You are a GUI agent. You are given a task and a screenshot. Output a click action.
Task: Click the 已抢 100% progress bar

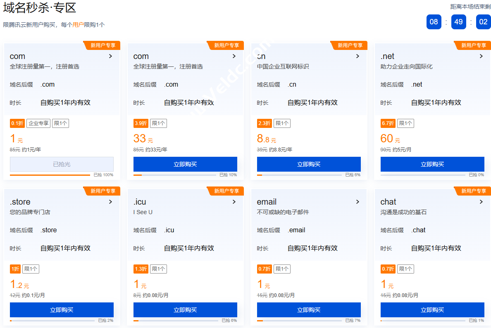pyautogui.click(x=50, y=175)
